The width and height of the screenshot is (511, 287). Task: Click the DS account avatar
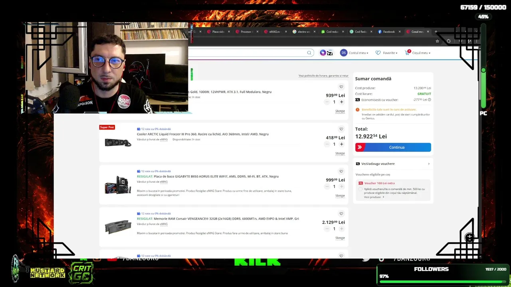click(x=344, y=53)
